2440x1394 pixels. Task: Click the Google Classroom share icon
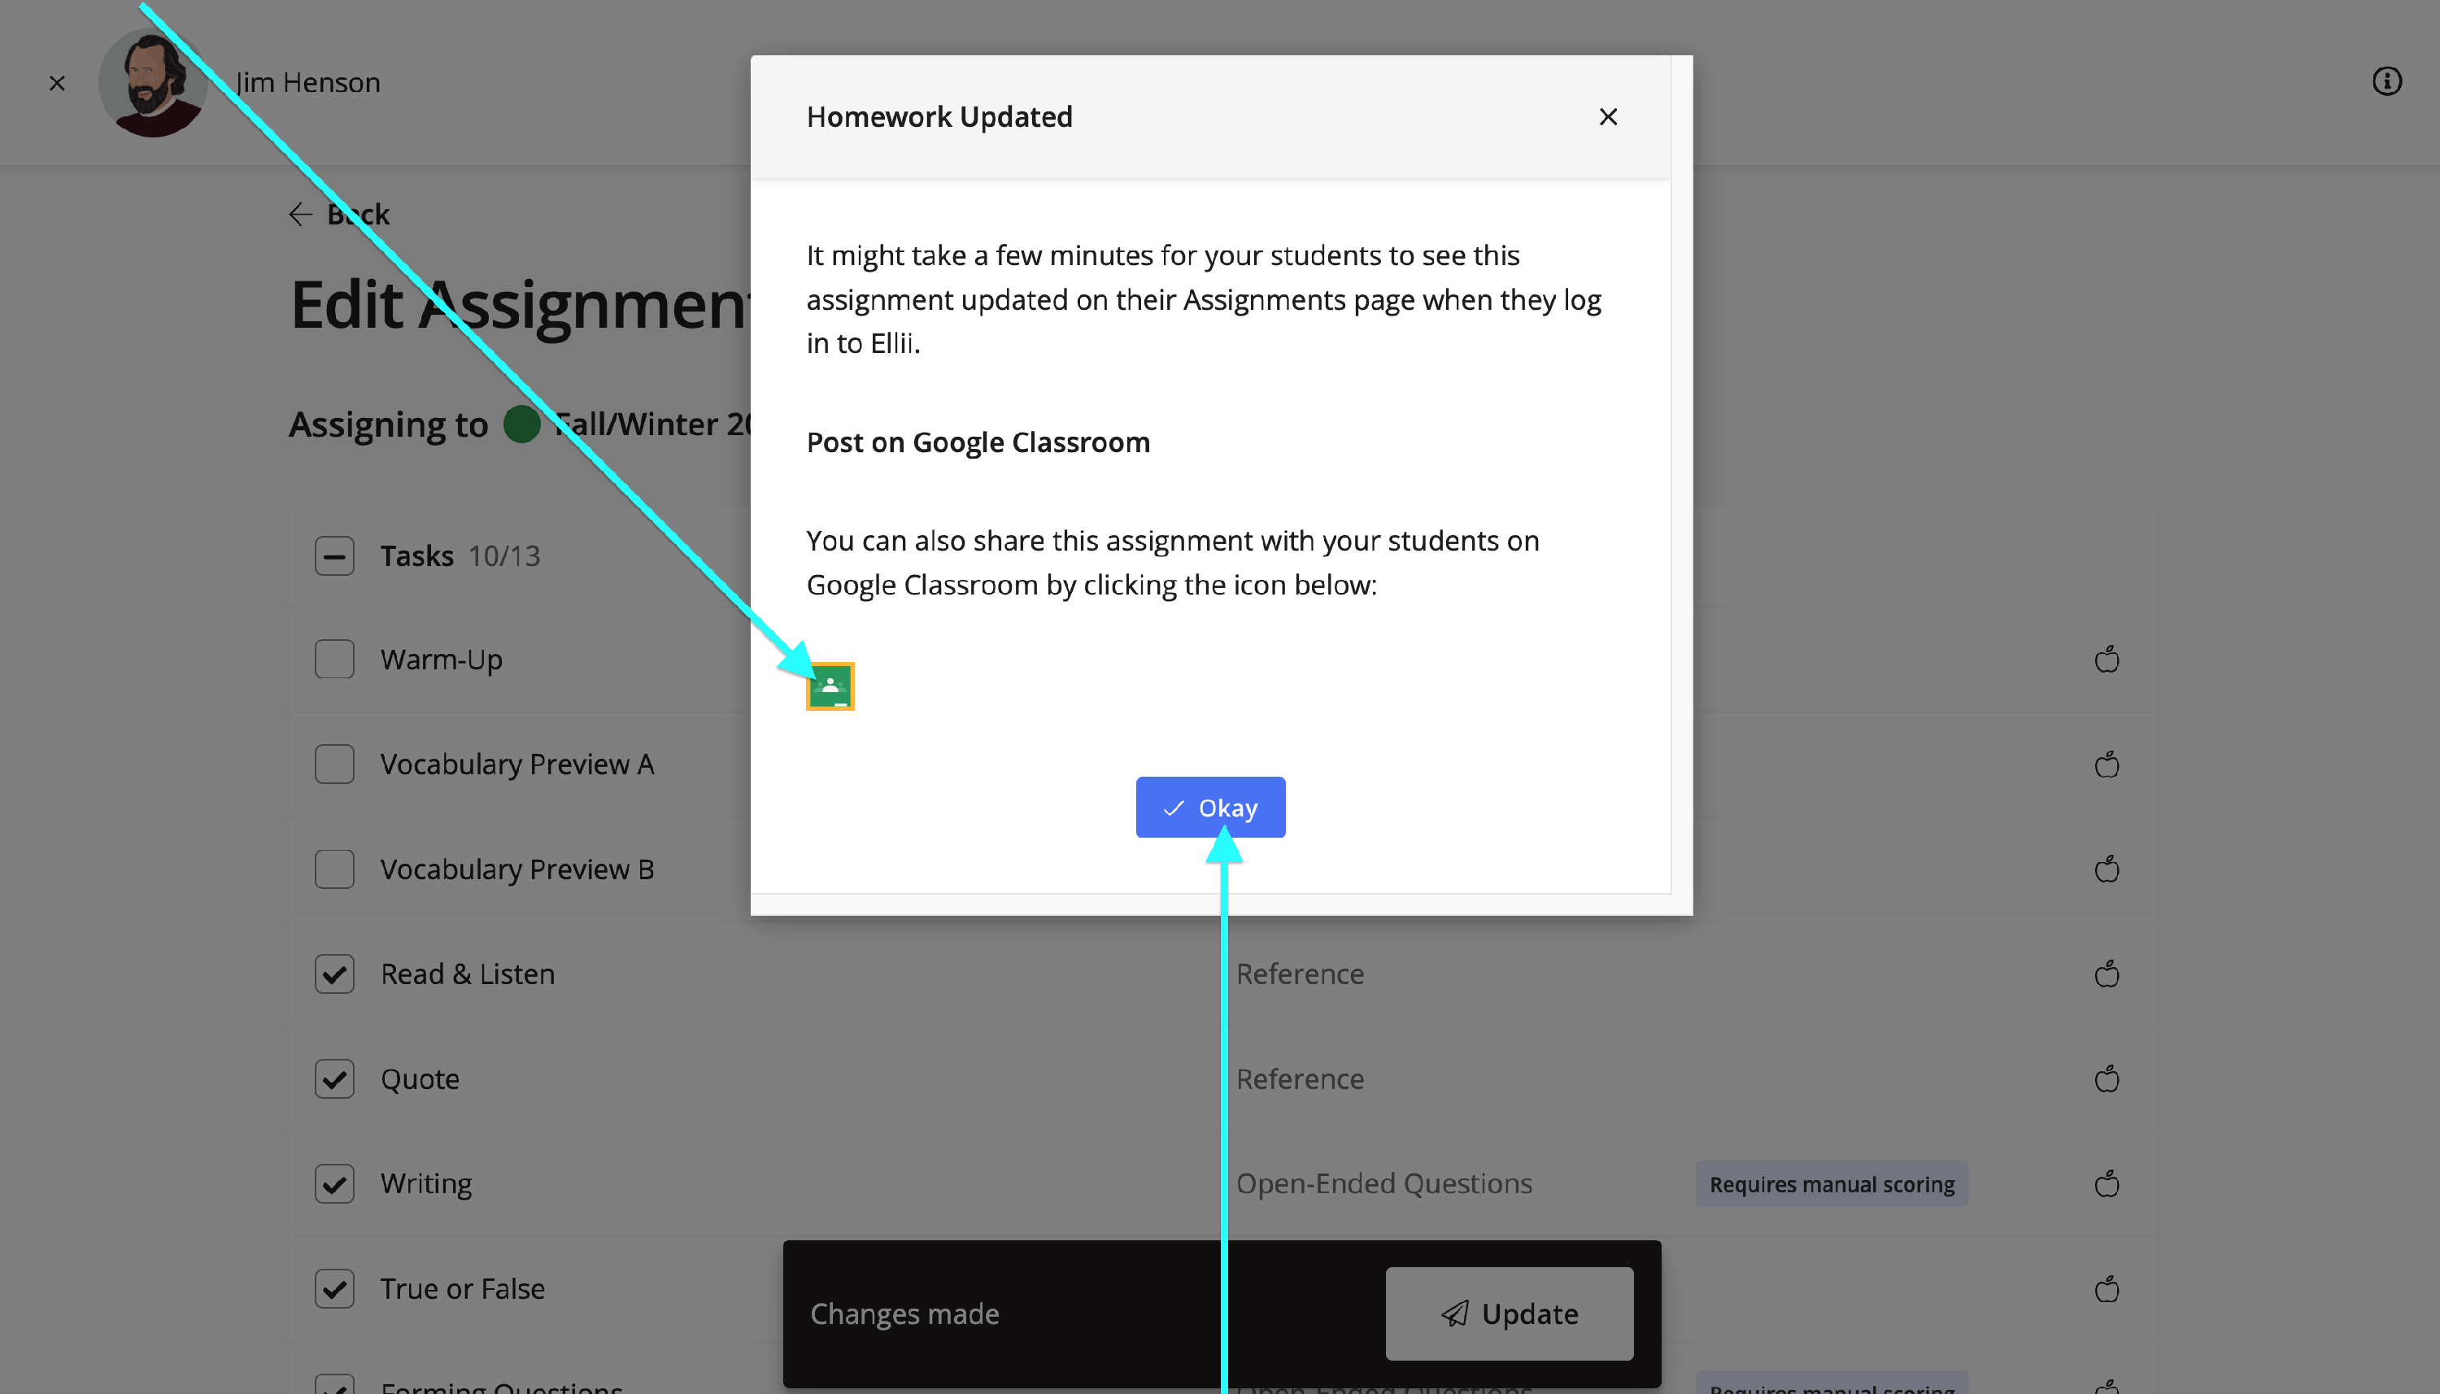830,686
